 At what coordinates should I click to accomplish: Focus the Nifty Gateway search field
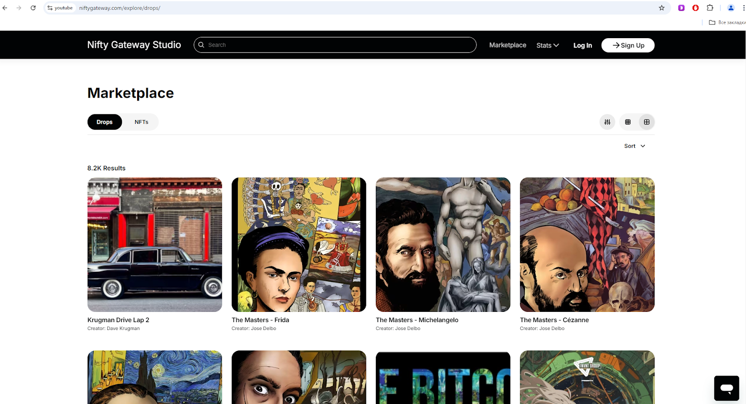pos(335,45)
